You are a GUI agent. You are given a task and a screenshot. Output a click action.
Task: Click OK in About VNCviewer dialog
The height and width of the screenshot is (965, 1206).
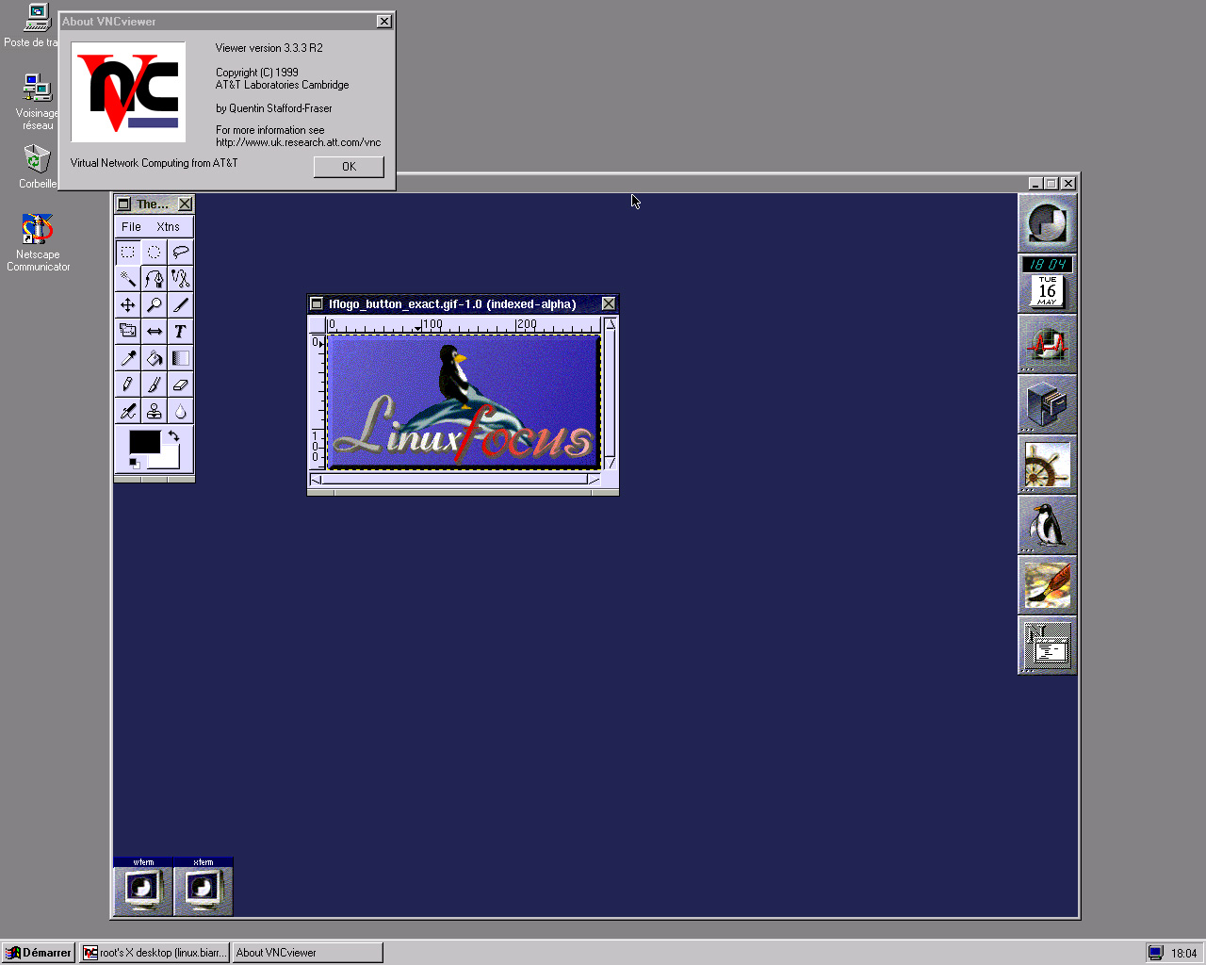click(x=349, y=167)
